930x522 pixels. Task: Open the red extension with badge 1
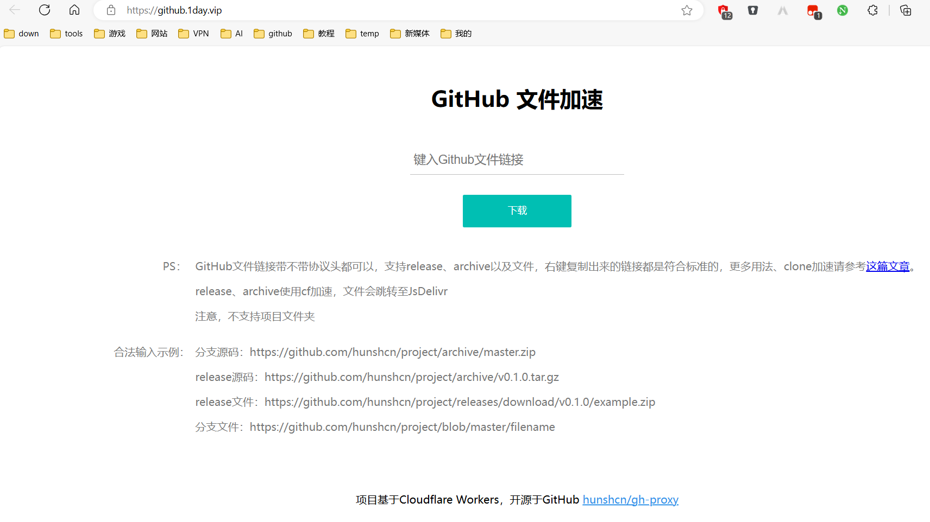coord(814,11)
